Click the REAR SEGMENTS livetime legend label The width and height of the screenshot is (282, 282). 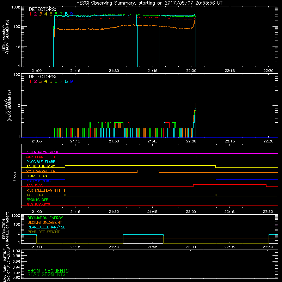tap(47, 275)
